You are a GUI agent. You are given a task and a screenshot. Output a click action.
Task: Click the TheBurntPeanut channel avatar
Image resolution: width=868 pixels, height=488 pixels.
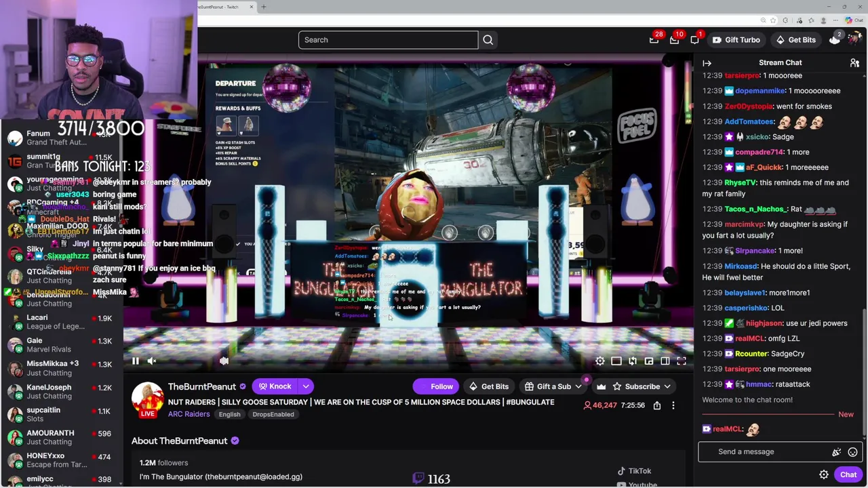click(x=147, y=399)
